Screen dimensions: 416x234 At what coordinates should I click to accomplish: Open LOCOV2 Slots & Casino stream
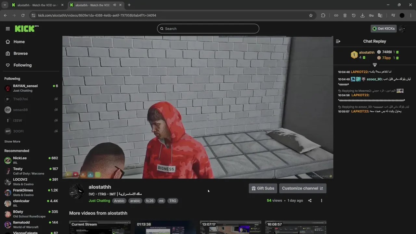click(x=31, y=182)
